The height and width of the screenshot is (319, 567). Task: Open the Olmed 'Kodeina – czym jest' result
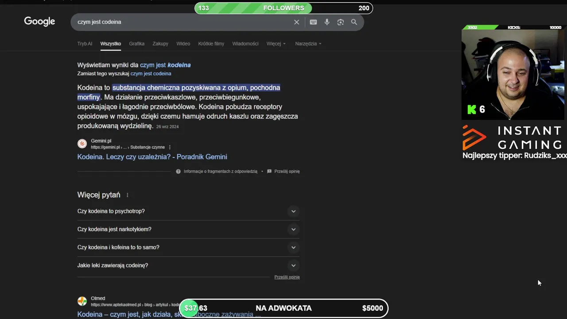pos(169,315)
